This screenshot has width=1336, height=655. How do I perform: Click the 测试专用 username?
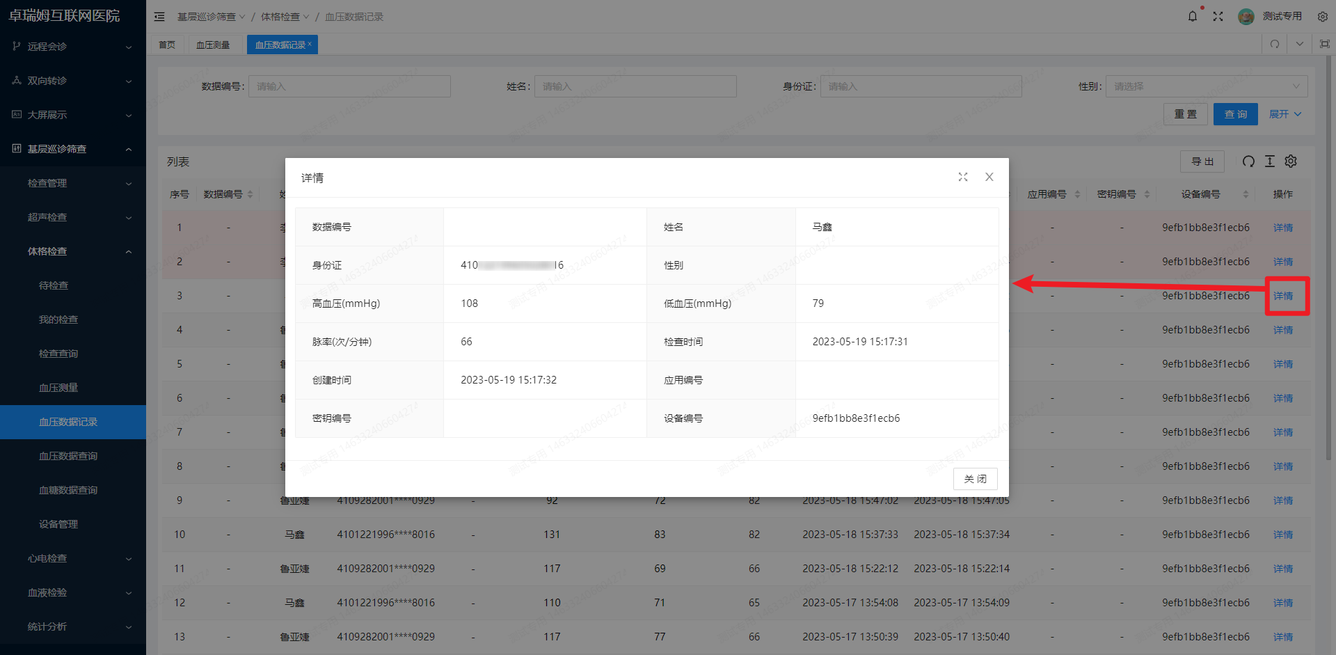(x=1282, y=16)
